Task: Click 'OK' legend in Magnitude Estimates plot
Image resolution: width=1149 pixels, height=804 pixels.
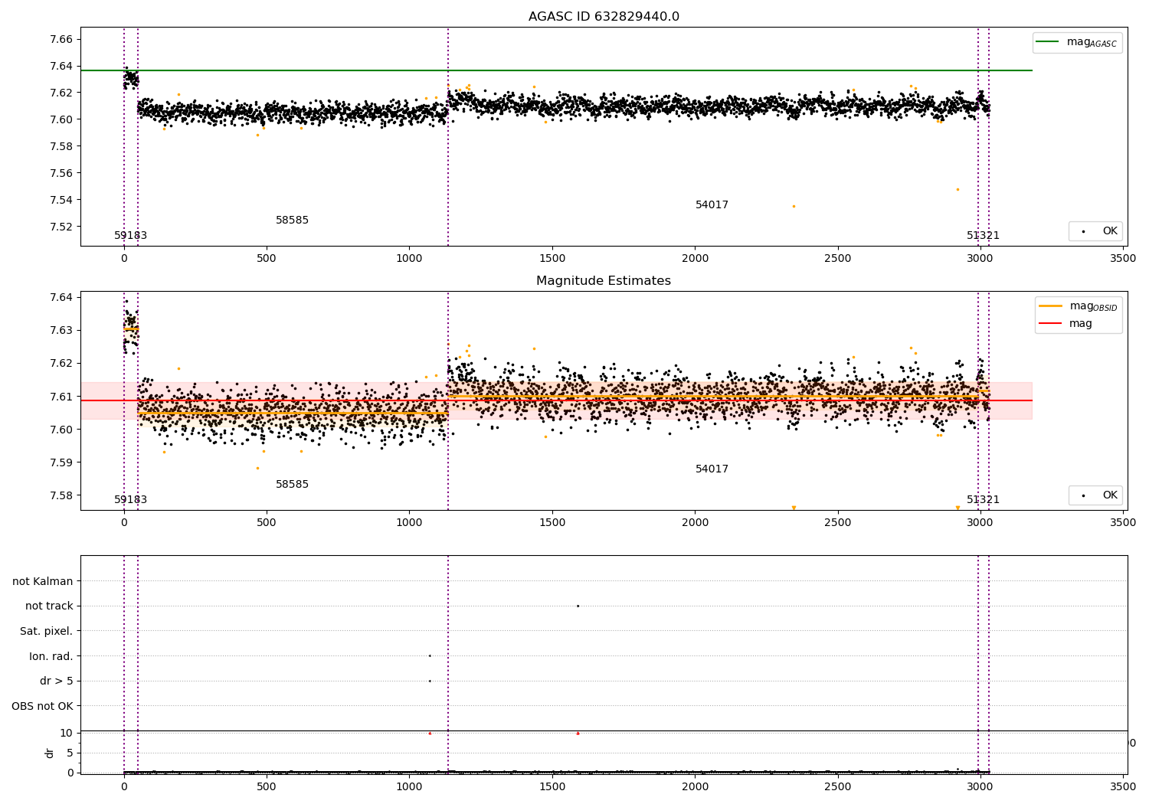Action: [1096, 495]
